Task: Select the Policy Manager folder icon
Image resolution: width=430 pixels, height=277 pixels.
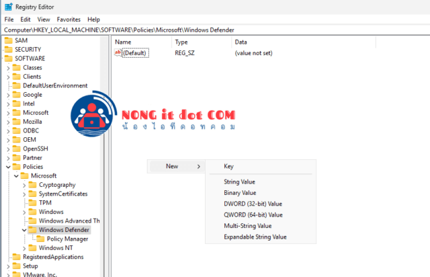Action: 40,239
